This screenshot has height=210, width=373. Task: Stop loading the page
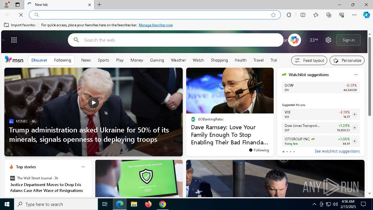[x=21, y=15]
